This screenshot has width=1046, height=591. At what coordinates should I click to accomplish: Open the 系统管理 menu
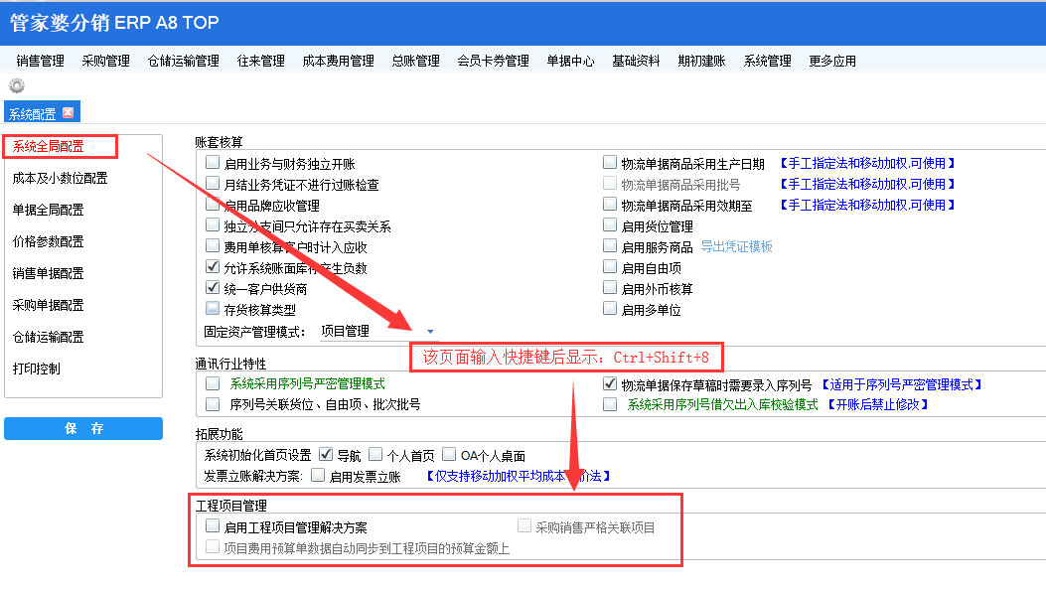pos(767,61)
